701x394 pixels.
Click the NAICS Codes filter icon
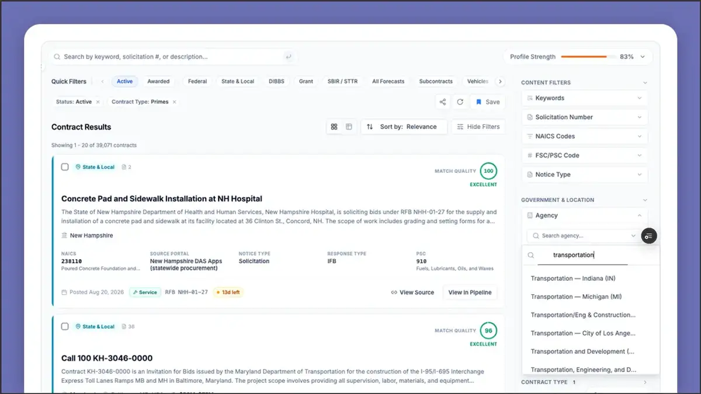pyautogui.click(x=530, y=136)
